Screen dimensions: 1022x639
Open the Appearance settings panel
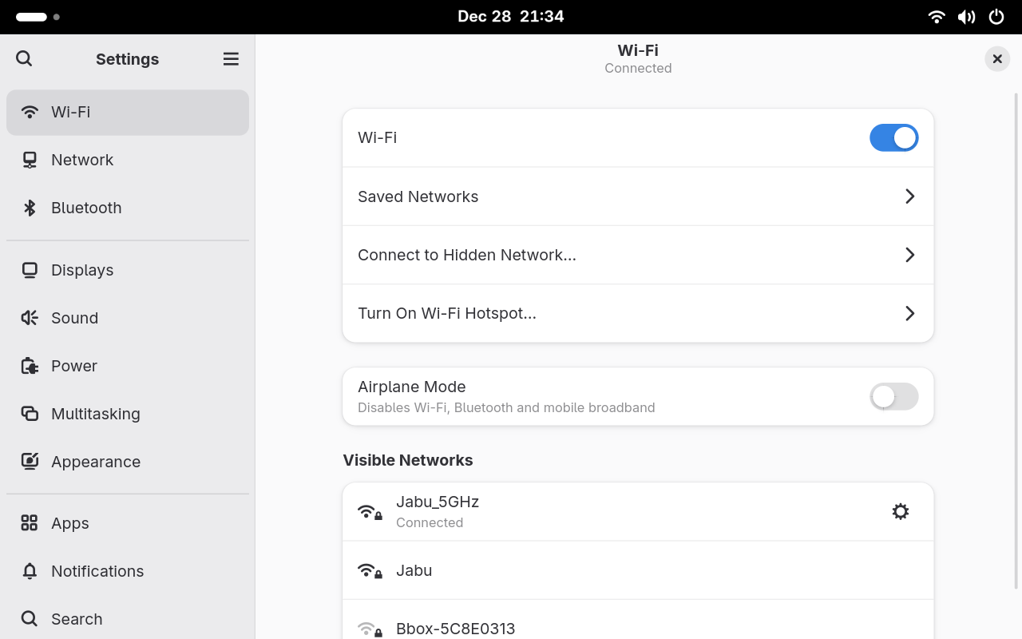[x=95, y=462]
